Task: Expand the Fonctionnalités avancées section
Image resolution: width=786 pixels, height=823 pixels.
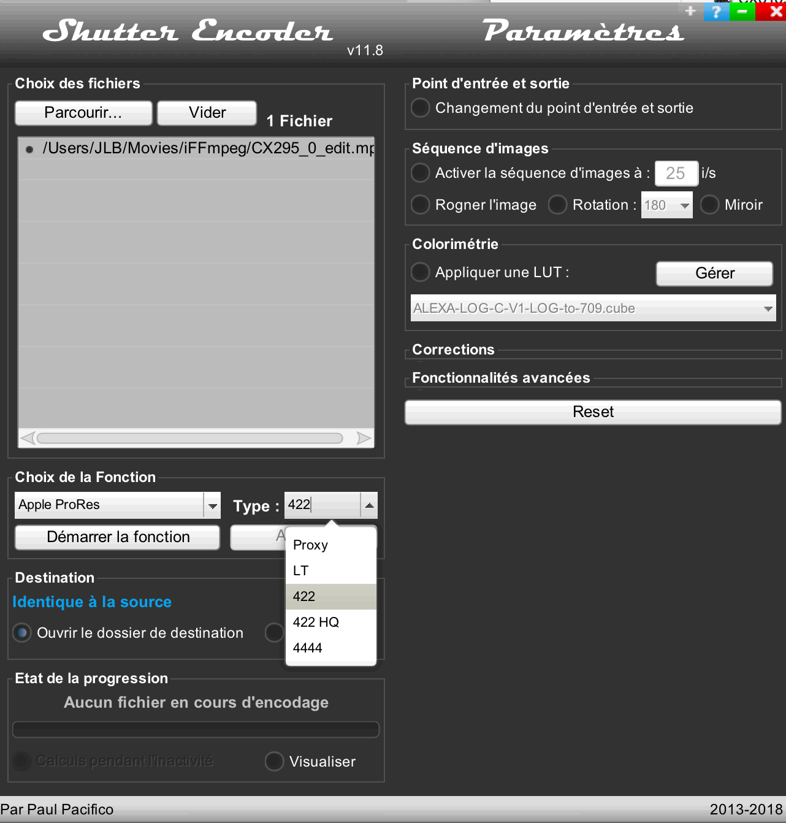Action: click(501, 378)
